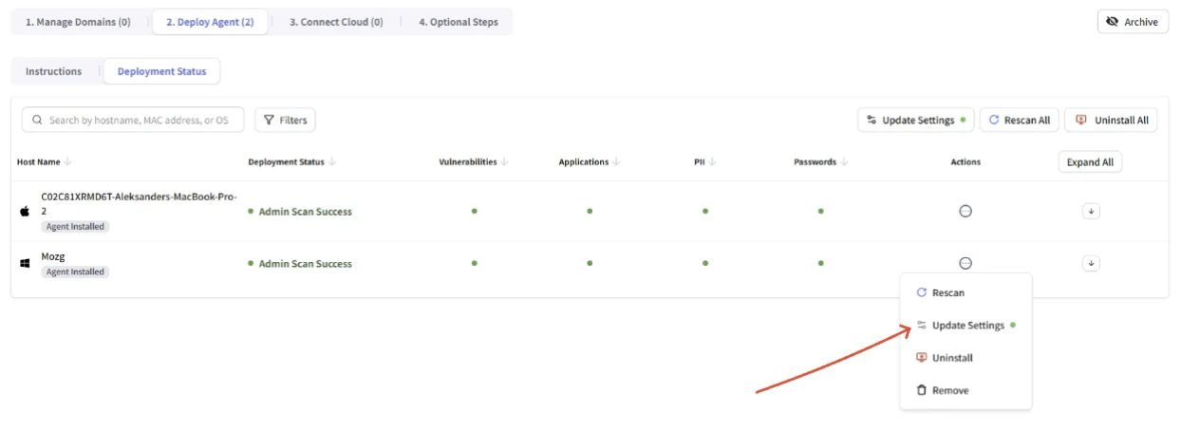Click the trash icon beside Remove

(921, 390)
